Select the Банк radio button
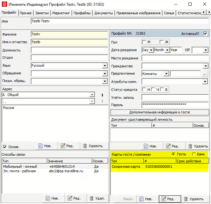The height and width of the screenshot is (204, 211). (194, 154)
